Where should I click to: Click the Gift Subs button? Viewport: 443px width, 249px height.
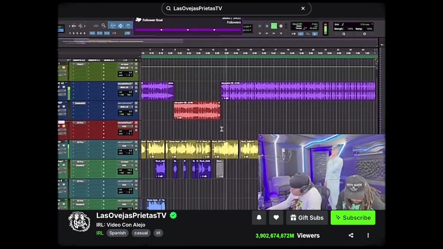(307, 218)
